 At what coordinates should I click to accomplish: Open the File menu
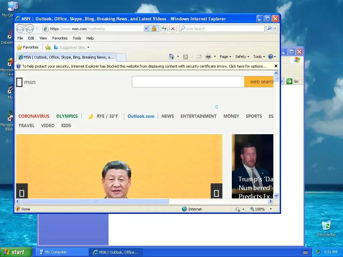tap(20, 38)
